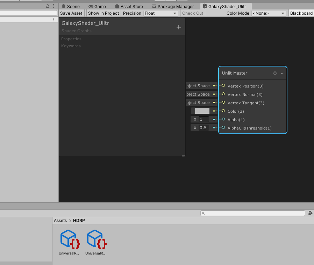Image resolution: width=314 pixels, height=265 pixels.
Task: Switch to the Package Manager tab
Action: [x=173, y=6]
